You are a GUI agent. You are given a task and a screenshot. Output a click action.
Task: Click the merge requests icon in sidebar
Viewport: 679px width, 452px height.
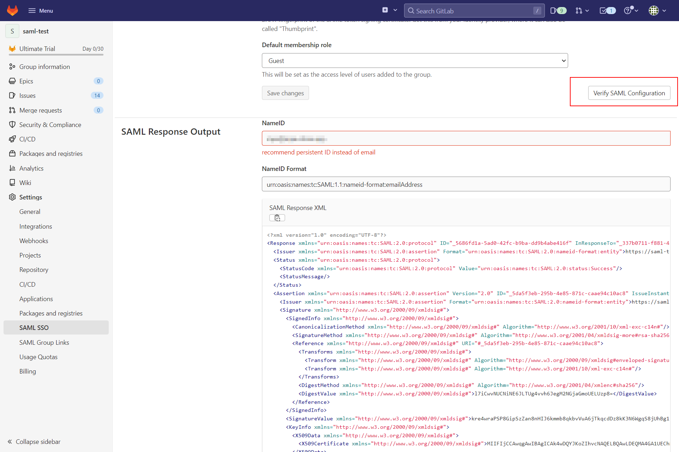(13, 110)
